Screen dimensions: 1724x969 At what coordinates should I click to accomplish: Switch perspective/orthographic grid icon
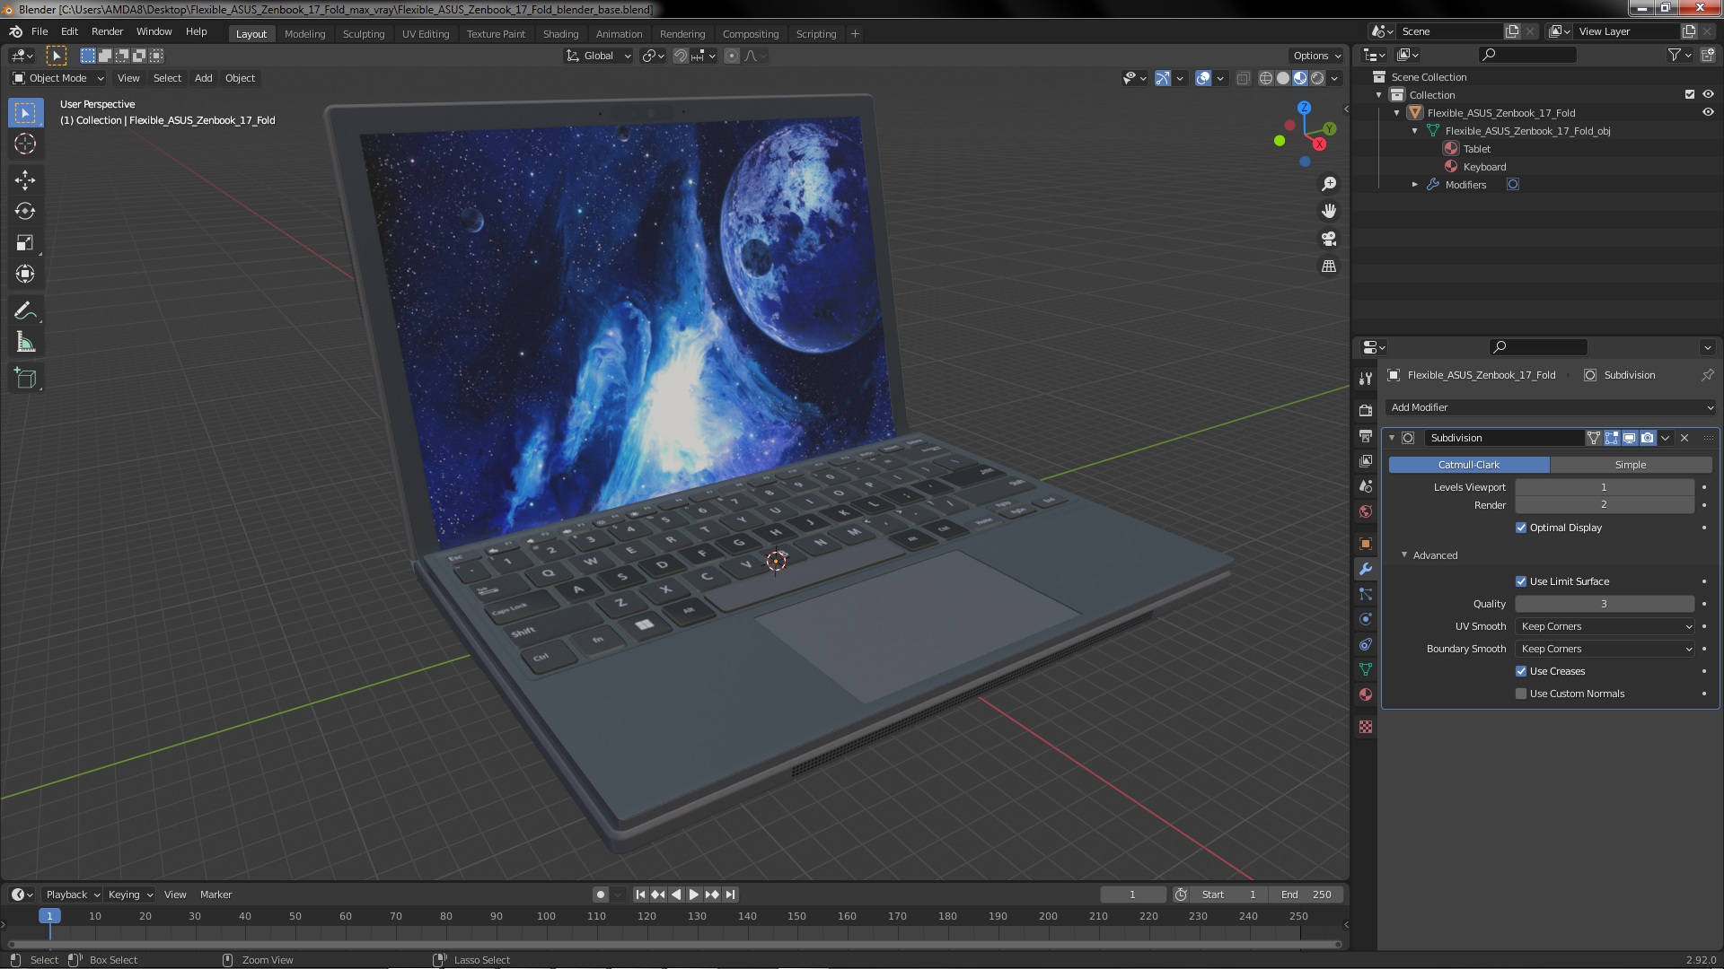click(1329, 266)
